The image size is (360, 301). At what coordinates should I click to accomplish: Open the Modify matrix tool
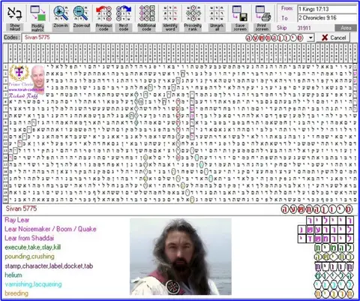pyautogui.click(x=37, y=14)
